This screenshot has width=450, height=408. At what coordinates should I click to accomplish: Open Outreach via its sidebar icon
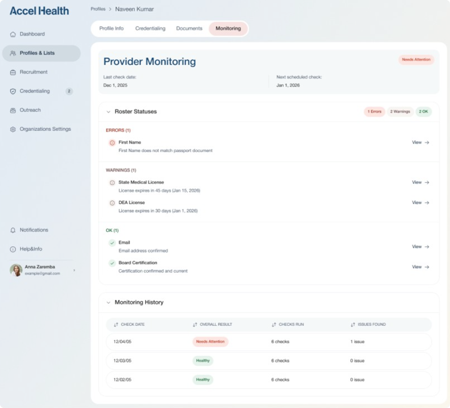[x=13, y=110]
